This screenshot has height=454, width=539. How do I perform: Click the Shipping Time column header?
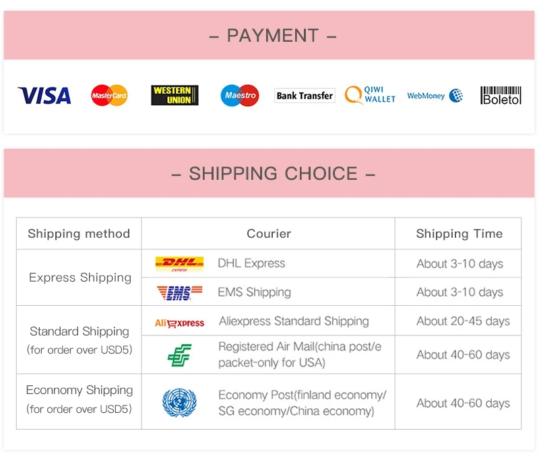[x=459, y=234]
